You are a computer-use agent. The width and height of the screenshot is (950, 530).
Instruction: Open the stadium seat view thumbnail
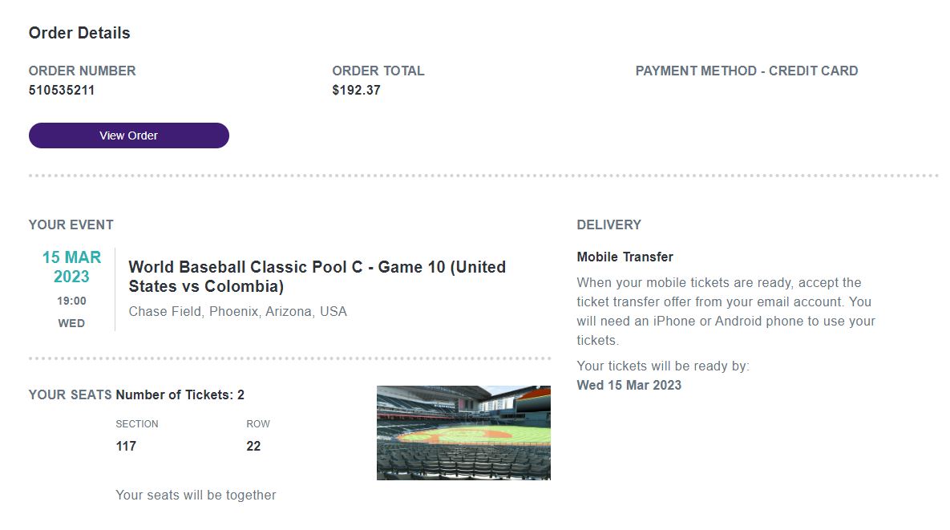tap(463, 433)
